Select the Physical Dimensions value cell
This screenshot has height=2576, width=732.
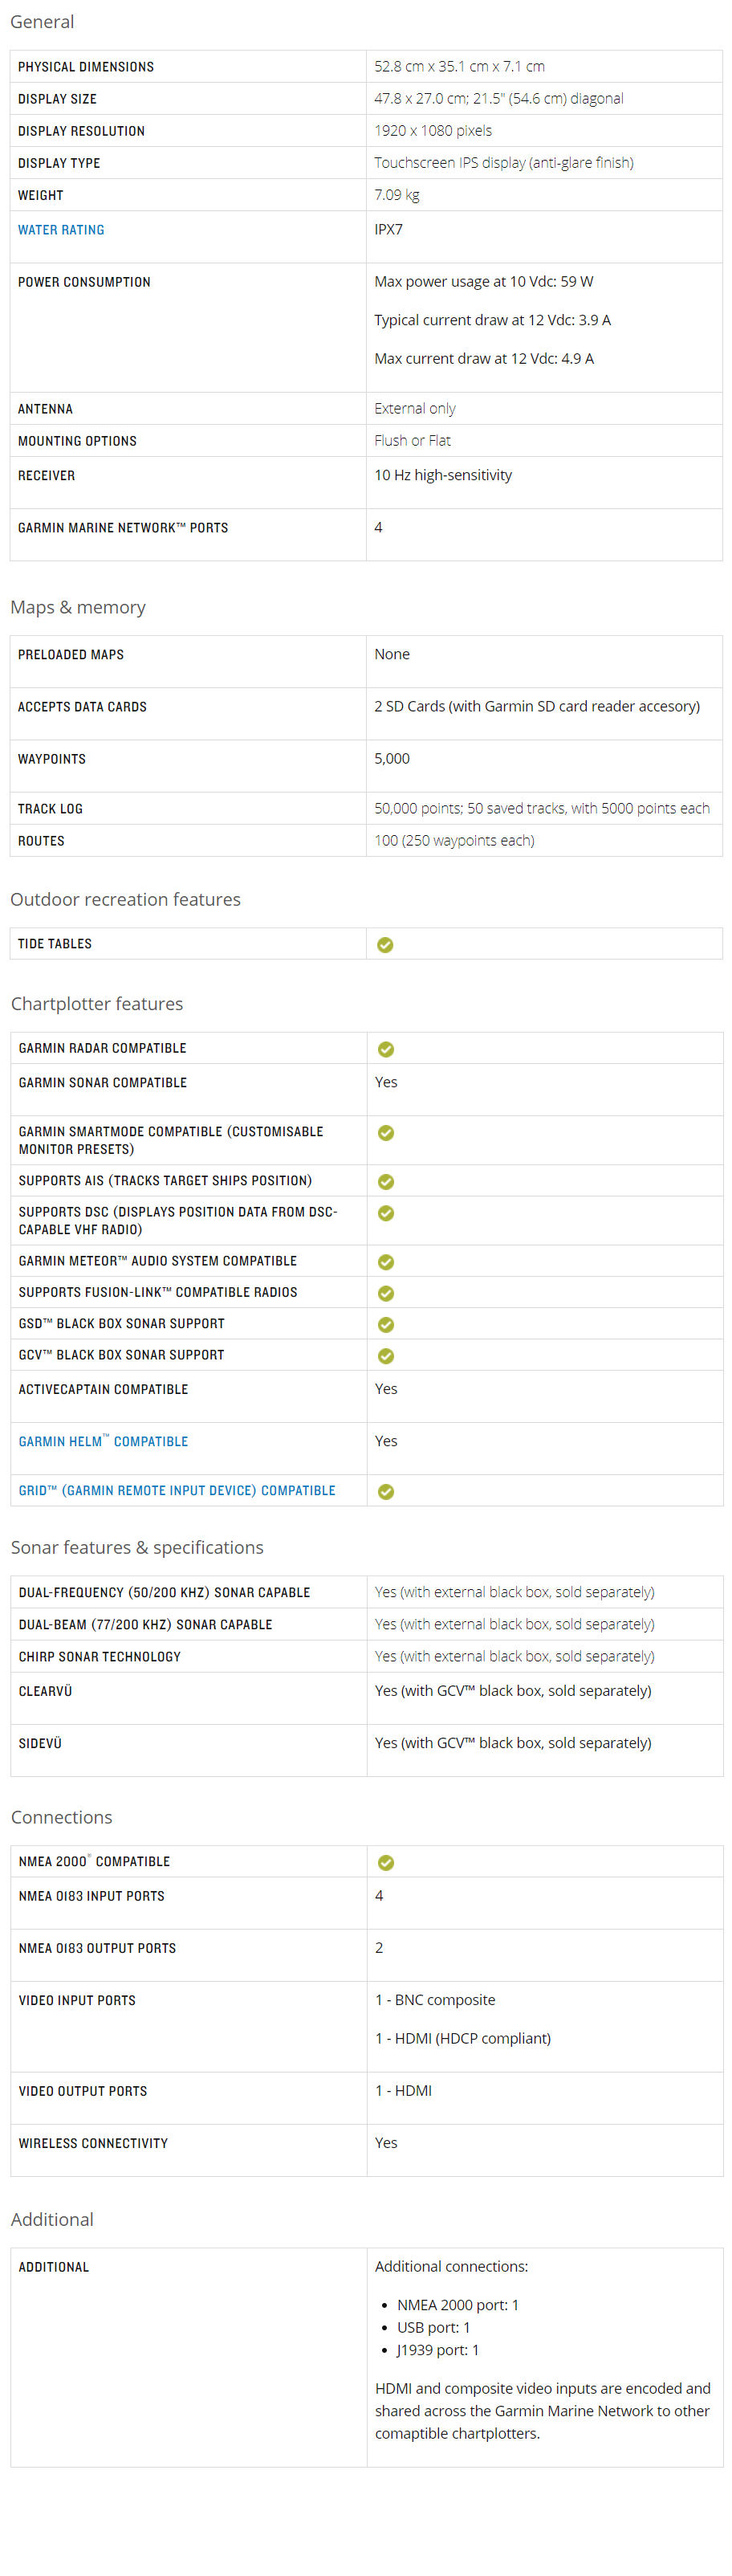544,67
